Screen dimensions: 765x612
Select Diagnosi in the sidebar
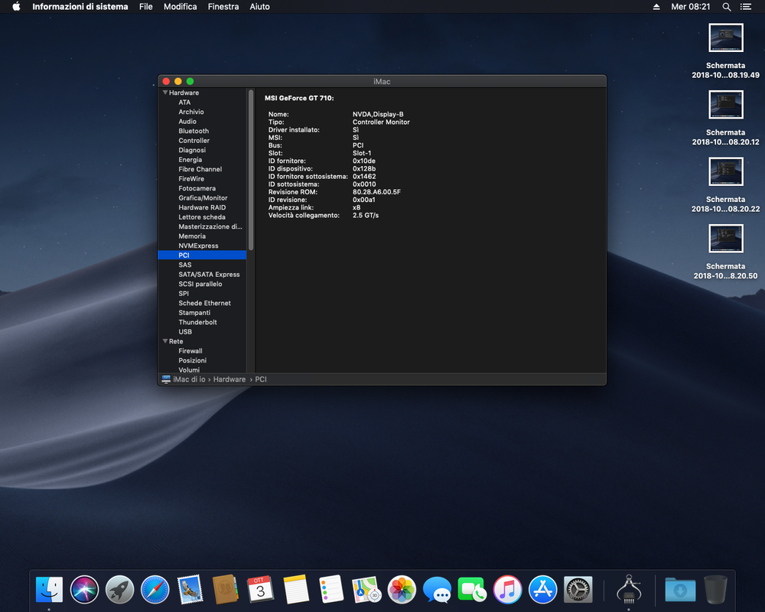click(x=202, y=150)
